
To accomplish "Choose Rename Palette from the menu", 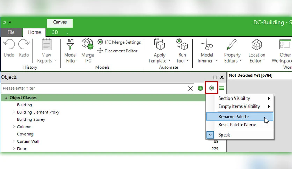I will point(240,117).
